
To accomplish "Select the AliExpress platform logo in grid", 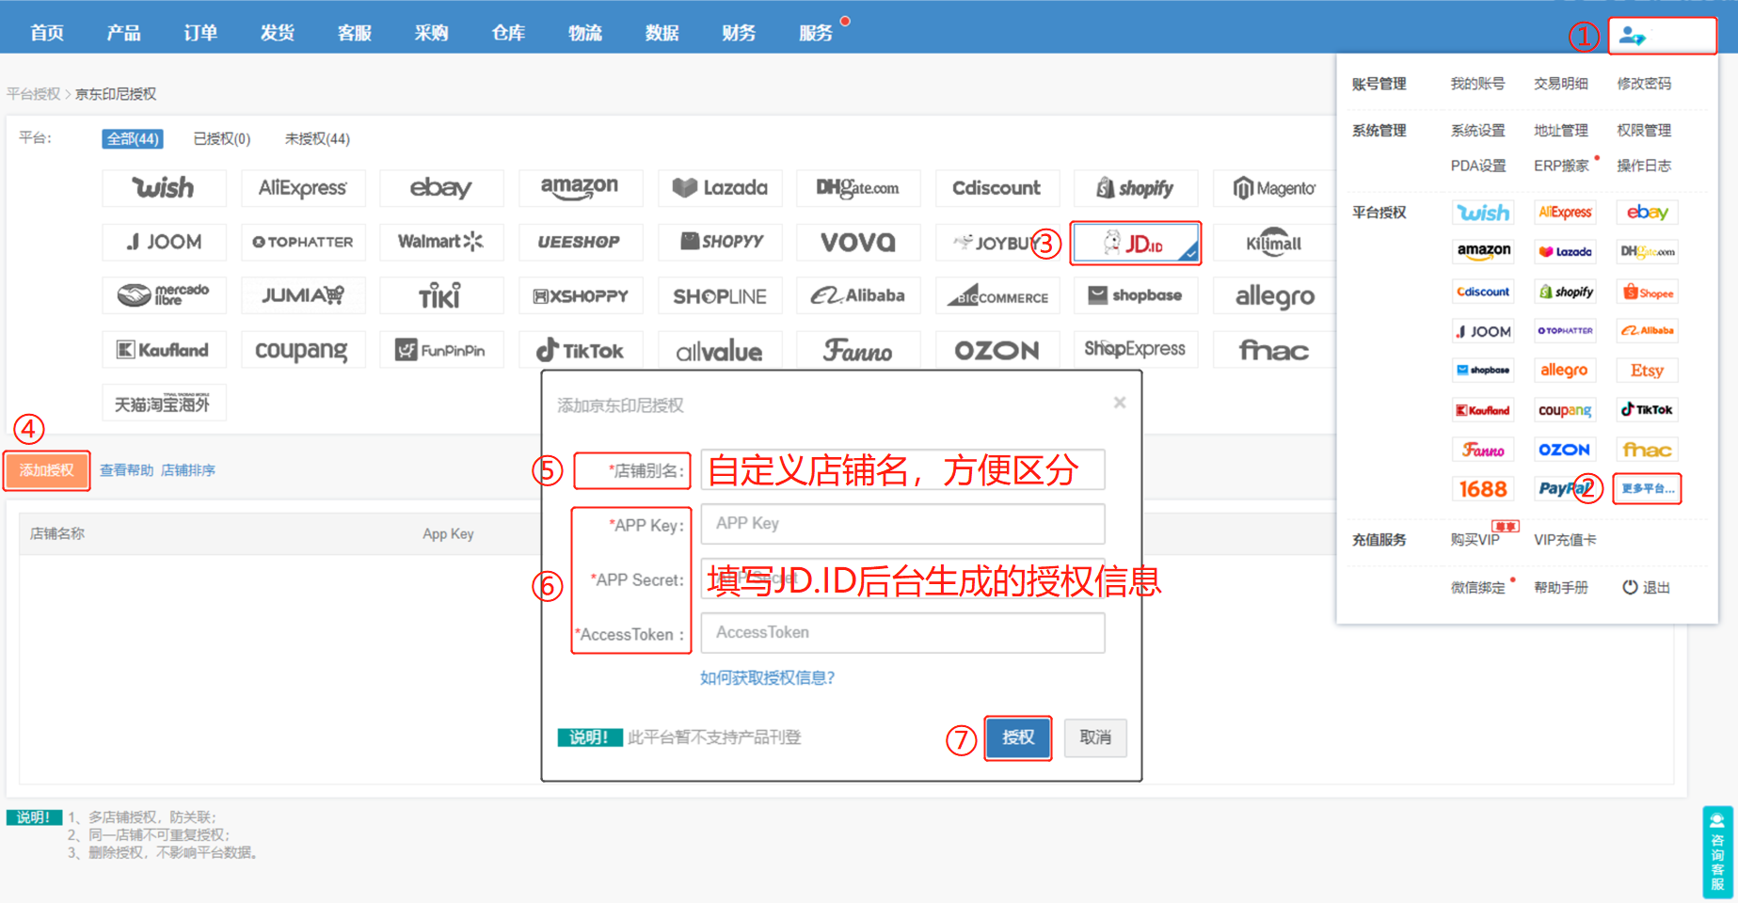I will coord(302,188).
